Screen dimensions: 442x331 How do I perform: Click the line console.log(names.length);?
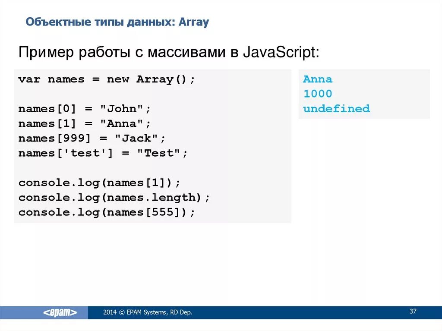tap(114, 198)
